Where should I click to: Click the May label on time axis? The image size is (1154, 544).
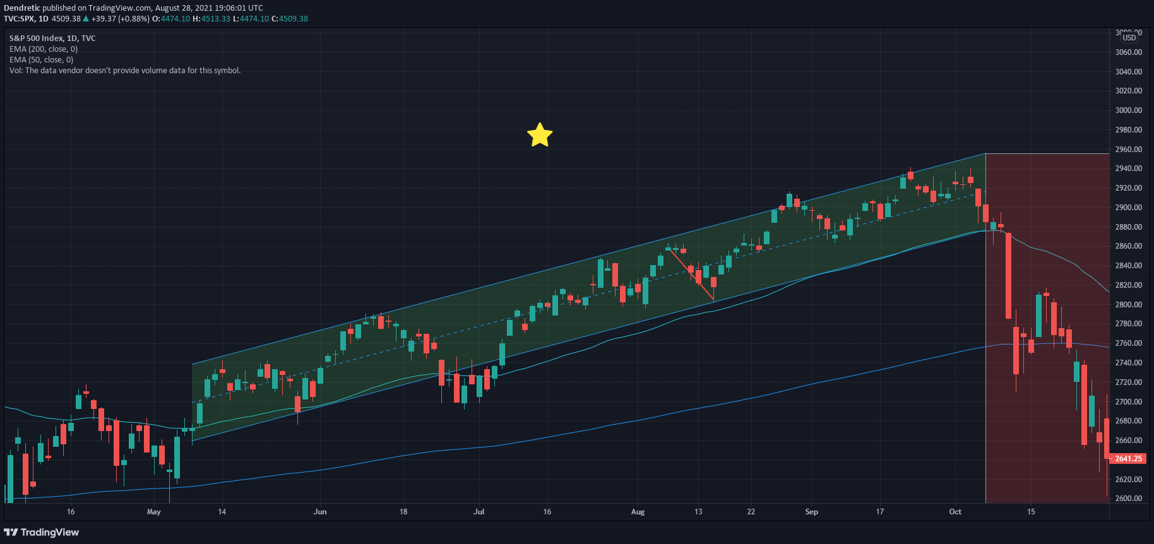point(154,512)
